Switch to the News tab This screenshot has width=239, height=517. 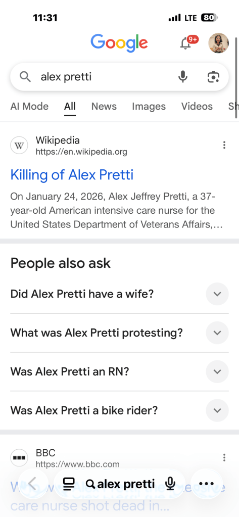pyautogui.click(x=104, y=107)
